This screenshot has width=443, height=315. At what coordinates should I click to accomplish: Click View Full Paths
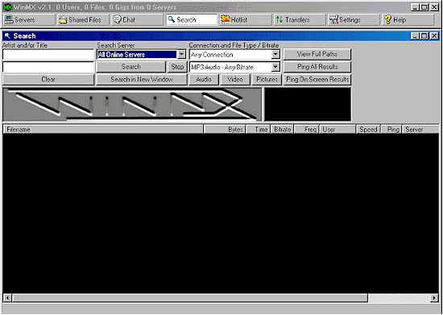317,54
